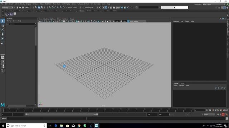Open the Workspace Maya Classic dropdown
Viewport: 229px width, 128px height.
coord(214,4)
